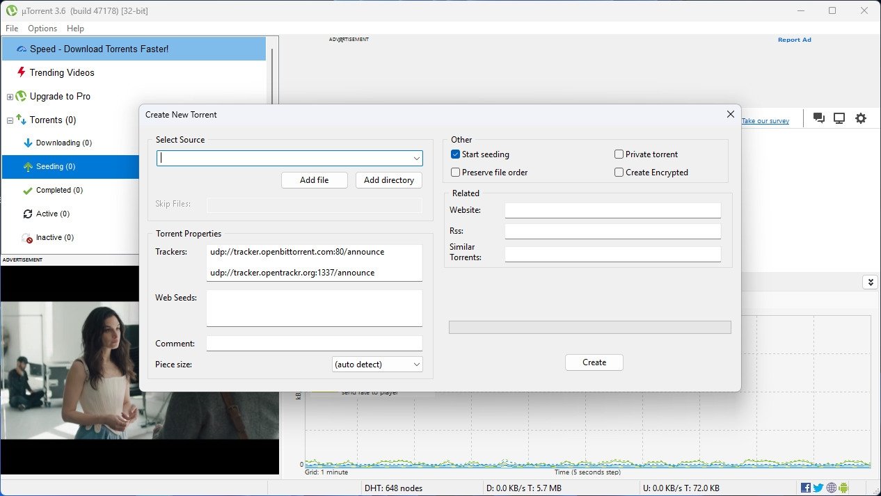Click the Trending Videos lightning icon

coord(22,72)
